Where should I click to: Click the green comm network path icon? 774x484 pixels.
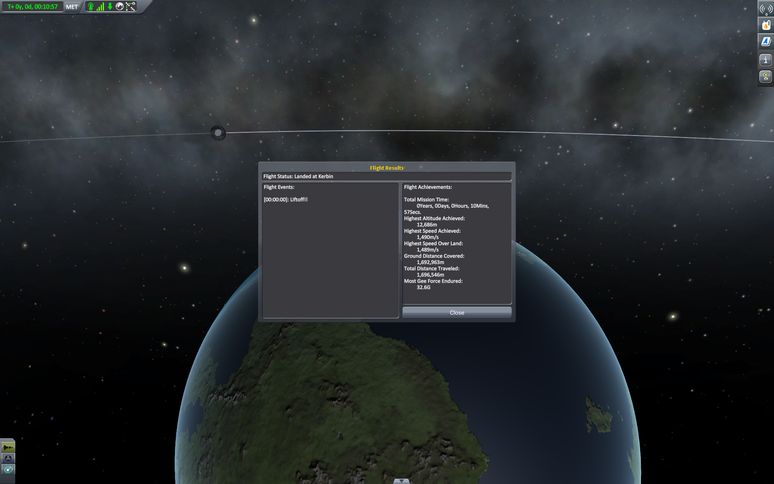point(131,6)
